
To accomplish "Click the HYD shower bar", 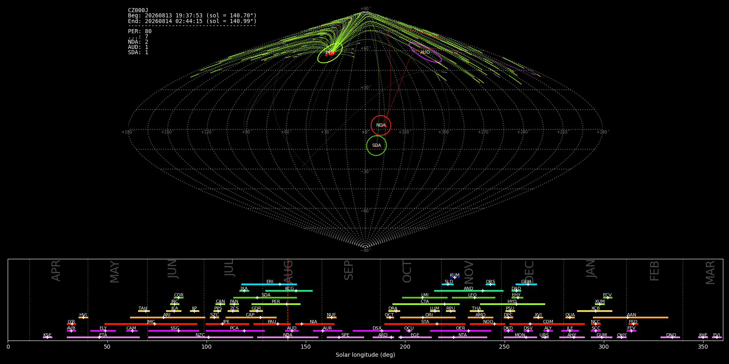I will tap(512, 304).
